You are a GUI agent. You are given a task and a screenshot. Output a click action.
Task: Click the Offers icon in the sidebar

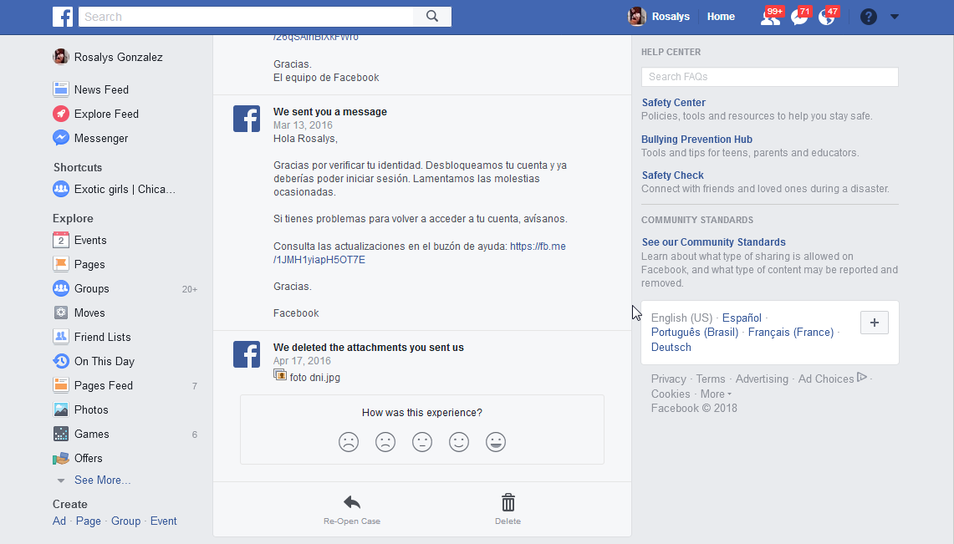point(61,458)
